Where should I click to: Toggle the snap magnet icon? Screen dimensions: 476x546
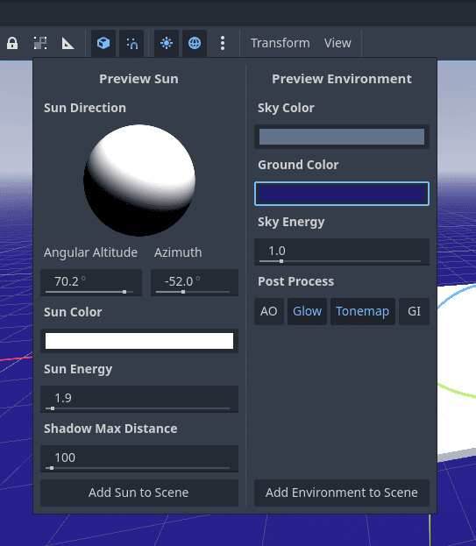click(x=131, y=44)
